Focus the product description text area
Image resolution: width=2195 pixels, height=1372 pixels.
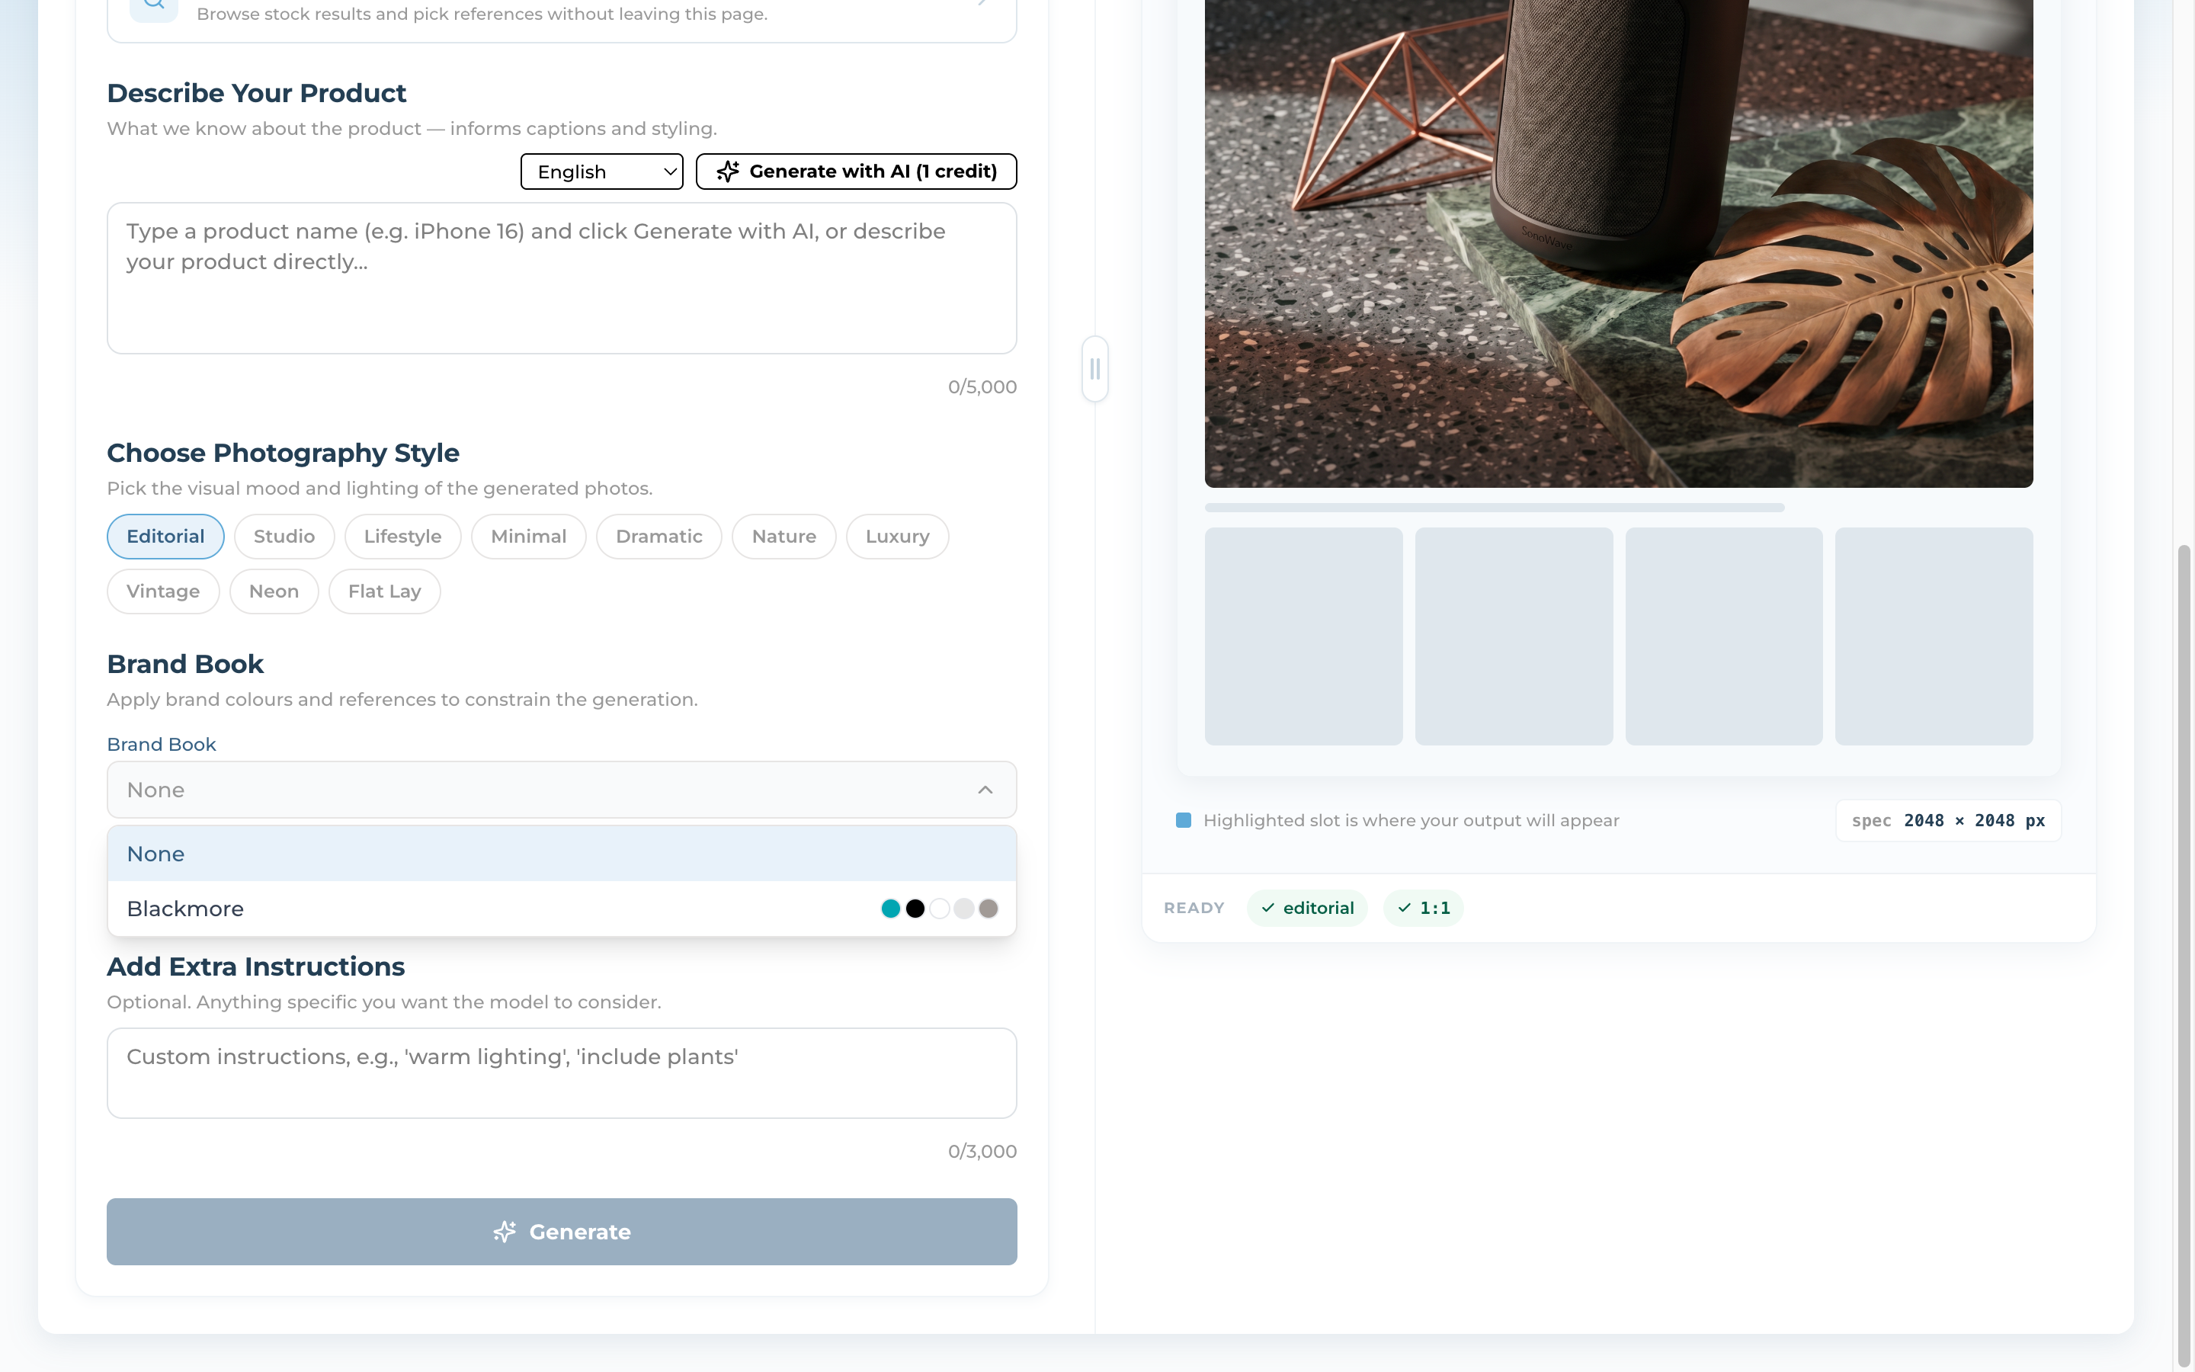point(562,277)
